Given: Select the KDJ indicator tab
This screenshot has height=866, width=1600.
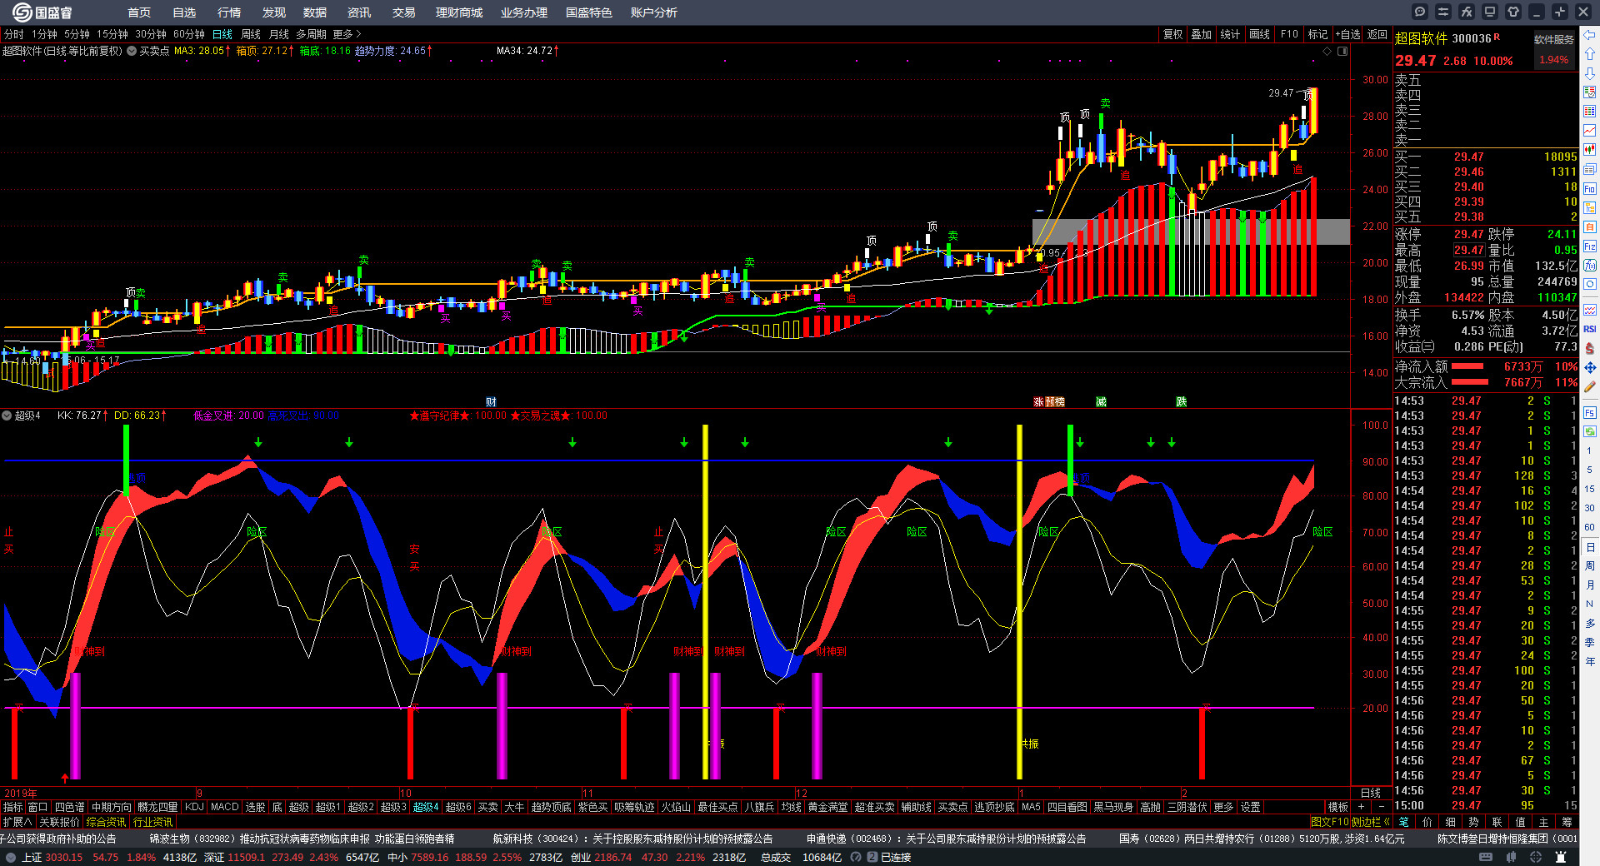Looking at the screenshot, I should 194,807.
